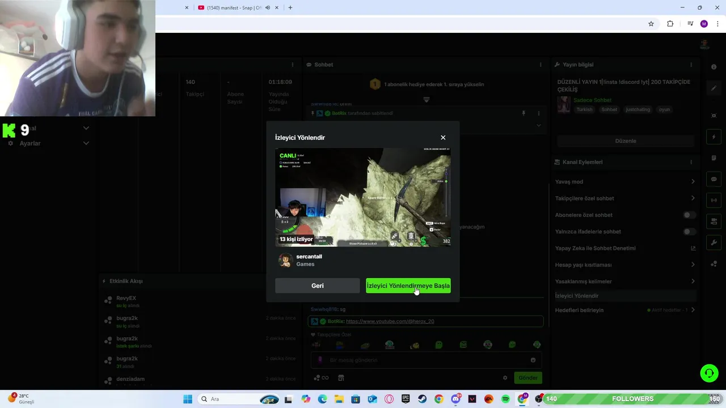Click the Turkish tag
The width and height of the screenshot is (726, 408).
[x=584, y=109]
